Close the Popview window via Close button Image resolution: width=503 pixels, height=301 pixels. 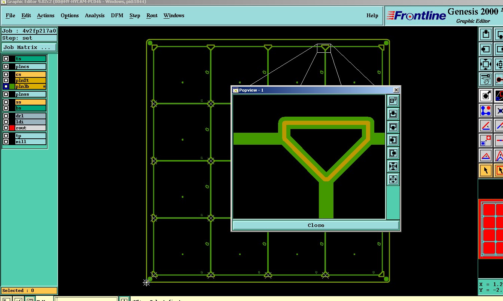pyautogui.click(x=316, y=225)
